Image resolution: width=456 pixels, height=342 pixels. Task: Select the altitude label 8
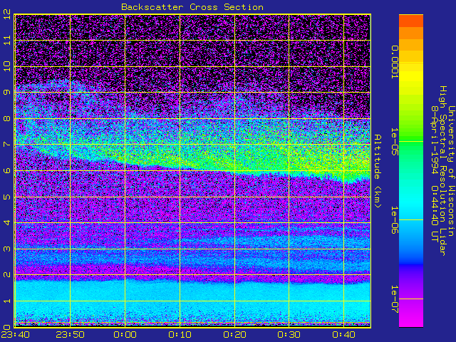[x=8, y=118]
